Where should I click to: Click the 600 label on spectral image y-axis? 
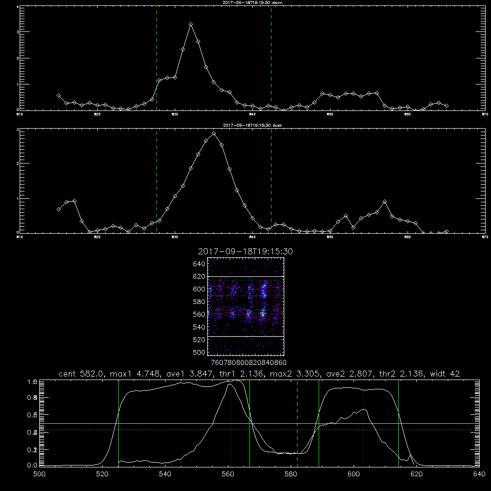tap(199, 289)
